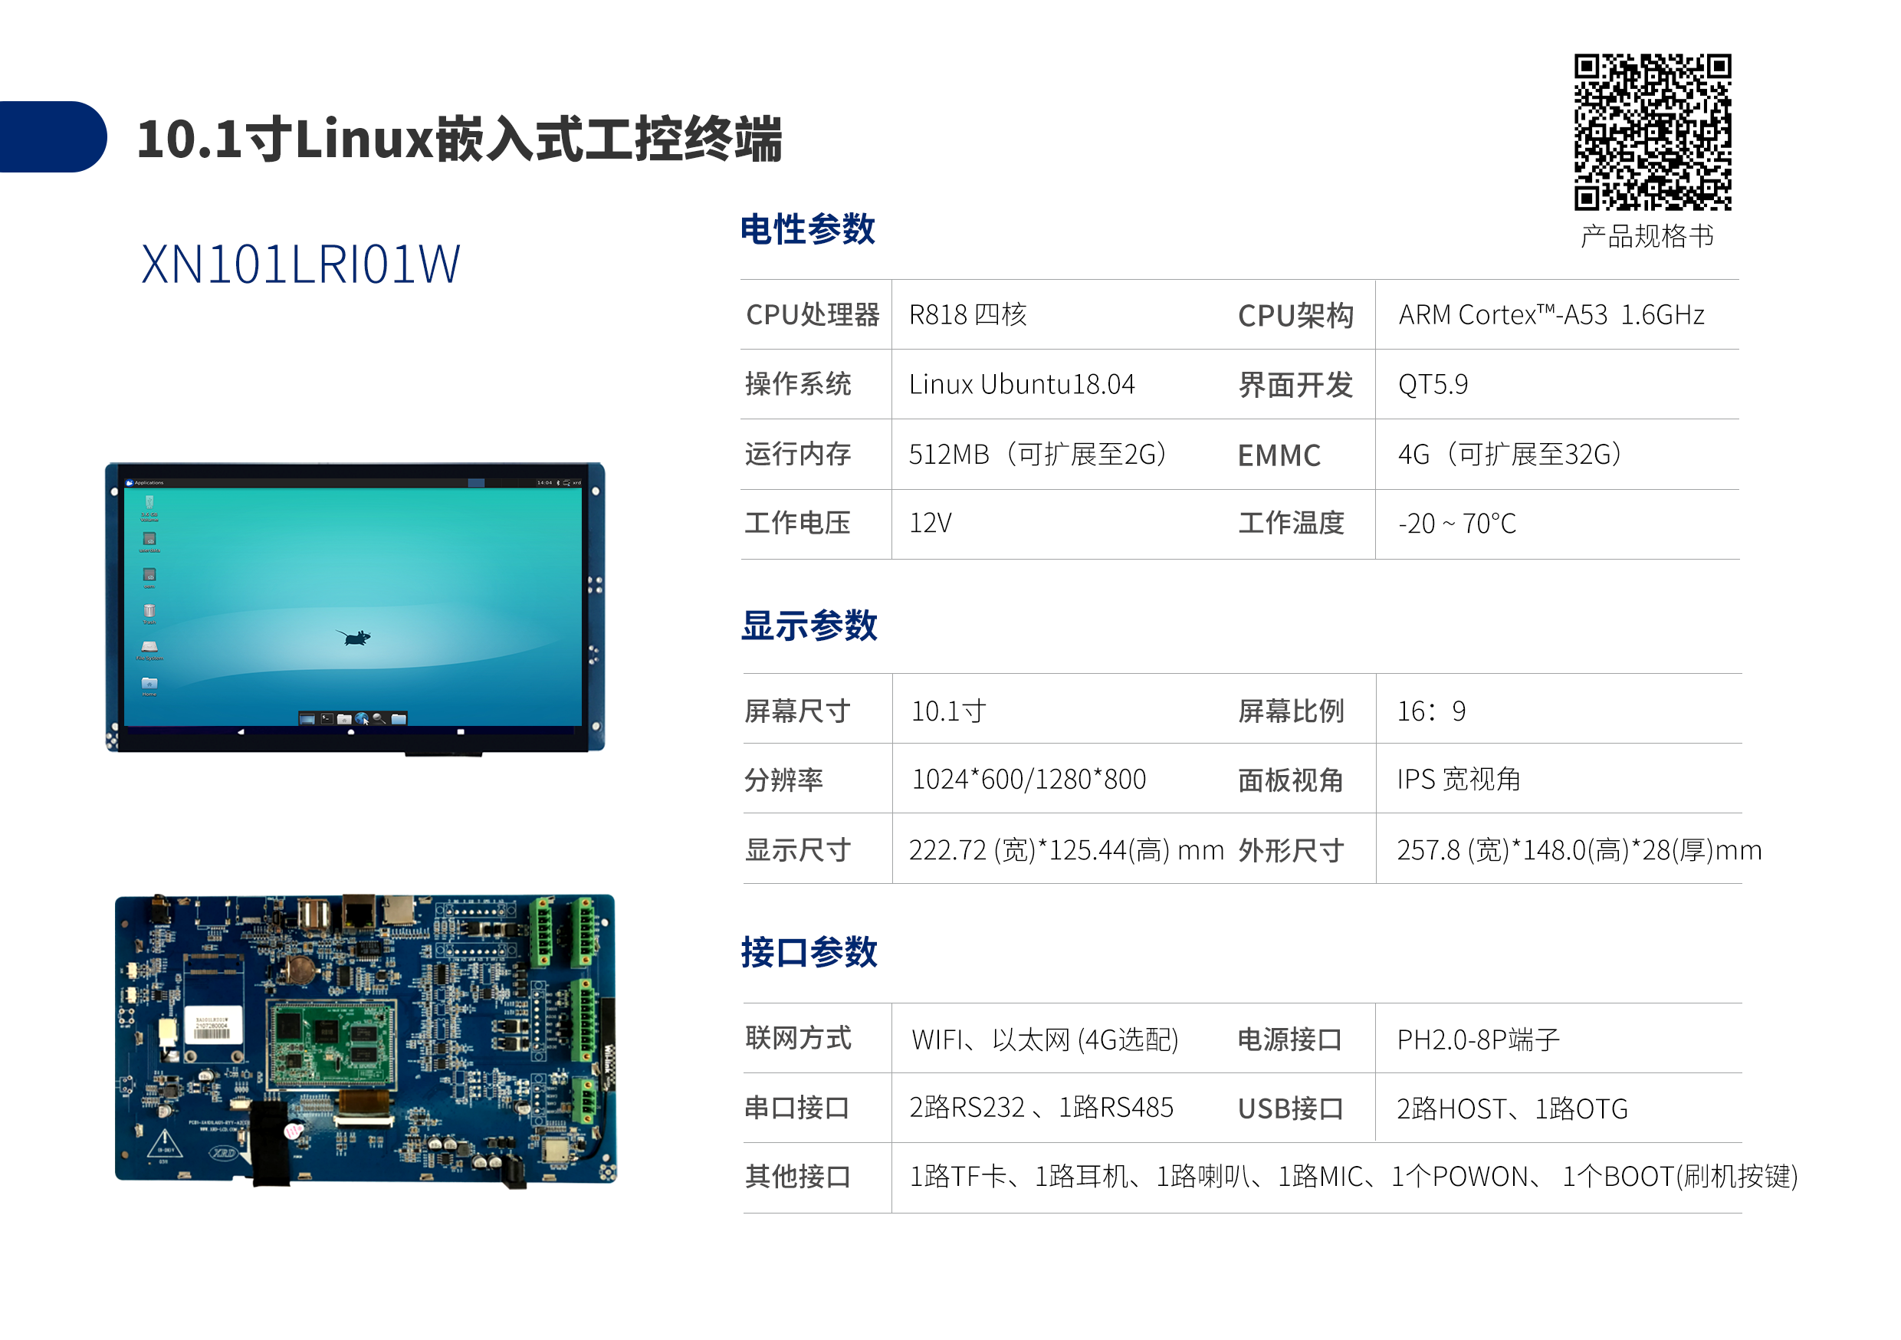Click the 12V voltage value
Viewport: 1901px width, 1340px height.
pos(931,524)
